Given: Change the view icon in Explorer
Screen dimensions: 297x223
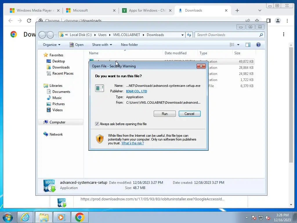Looking at the screenshot, I should (x=232, y=44).
